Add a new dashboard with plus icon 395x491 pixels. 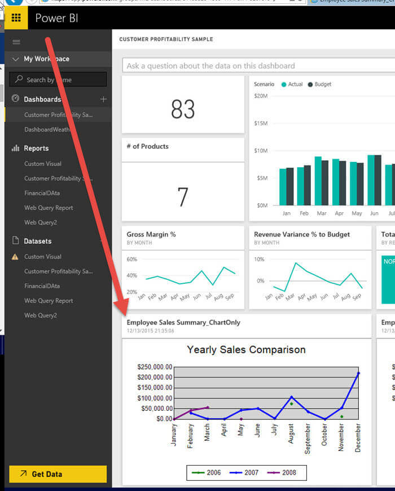pos(103,99)
